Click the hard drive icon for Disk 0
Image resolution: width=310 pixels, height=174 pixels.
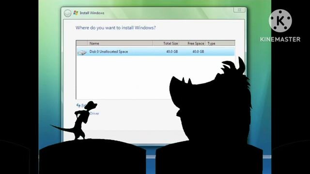[x=82, y=52]
